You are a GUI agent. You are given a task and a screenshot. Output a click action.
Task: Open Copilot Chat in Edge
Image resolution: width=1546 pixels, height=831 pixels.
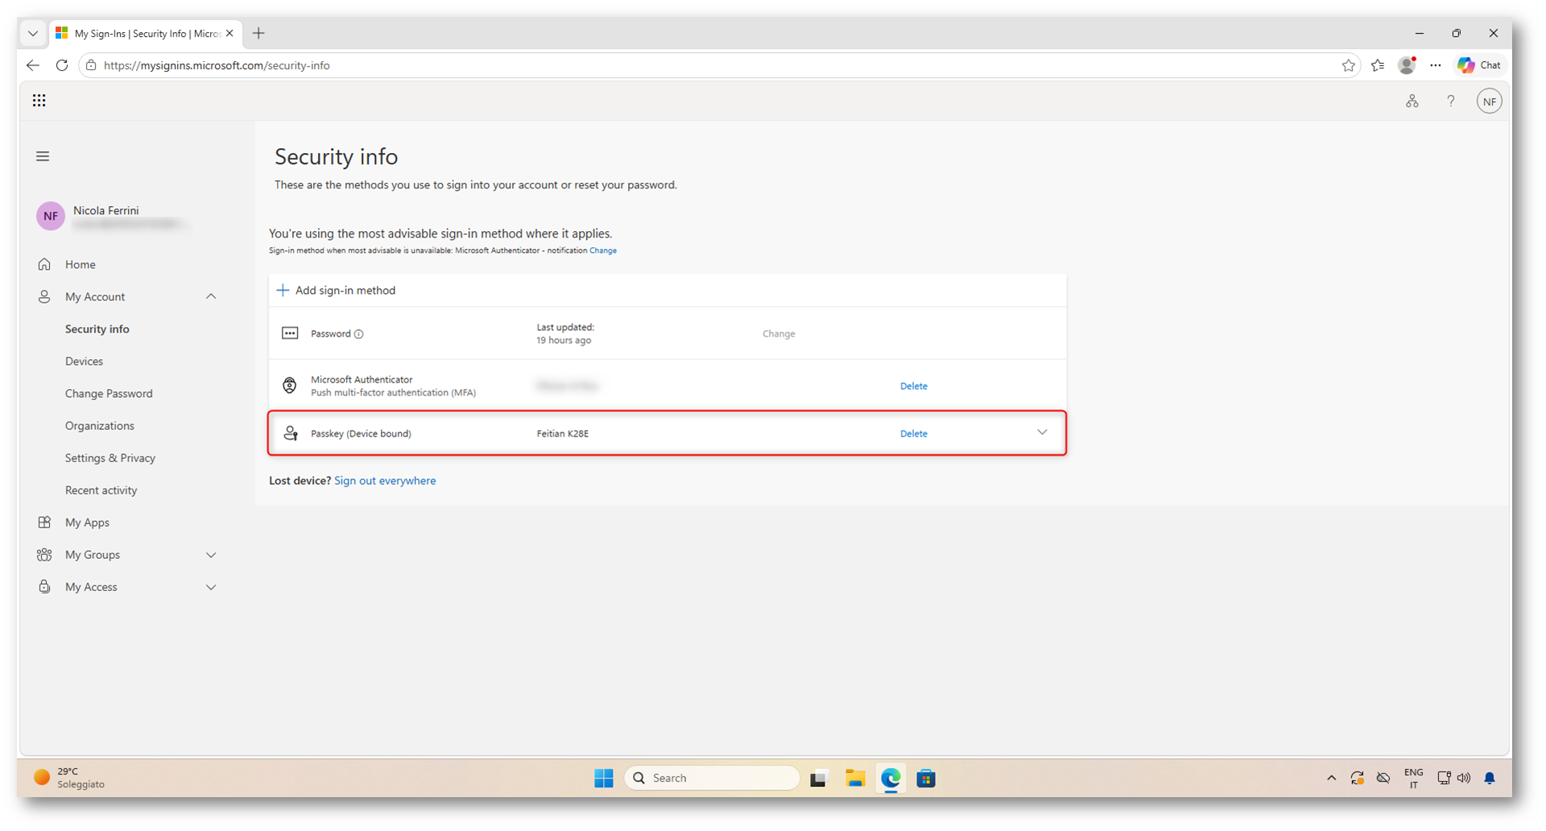coord(1479,65)
